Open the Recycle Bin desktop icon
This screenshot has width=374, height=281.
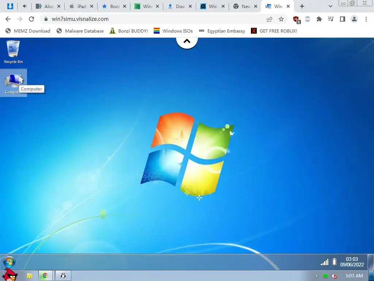[14, 52]
